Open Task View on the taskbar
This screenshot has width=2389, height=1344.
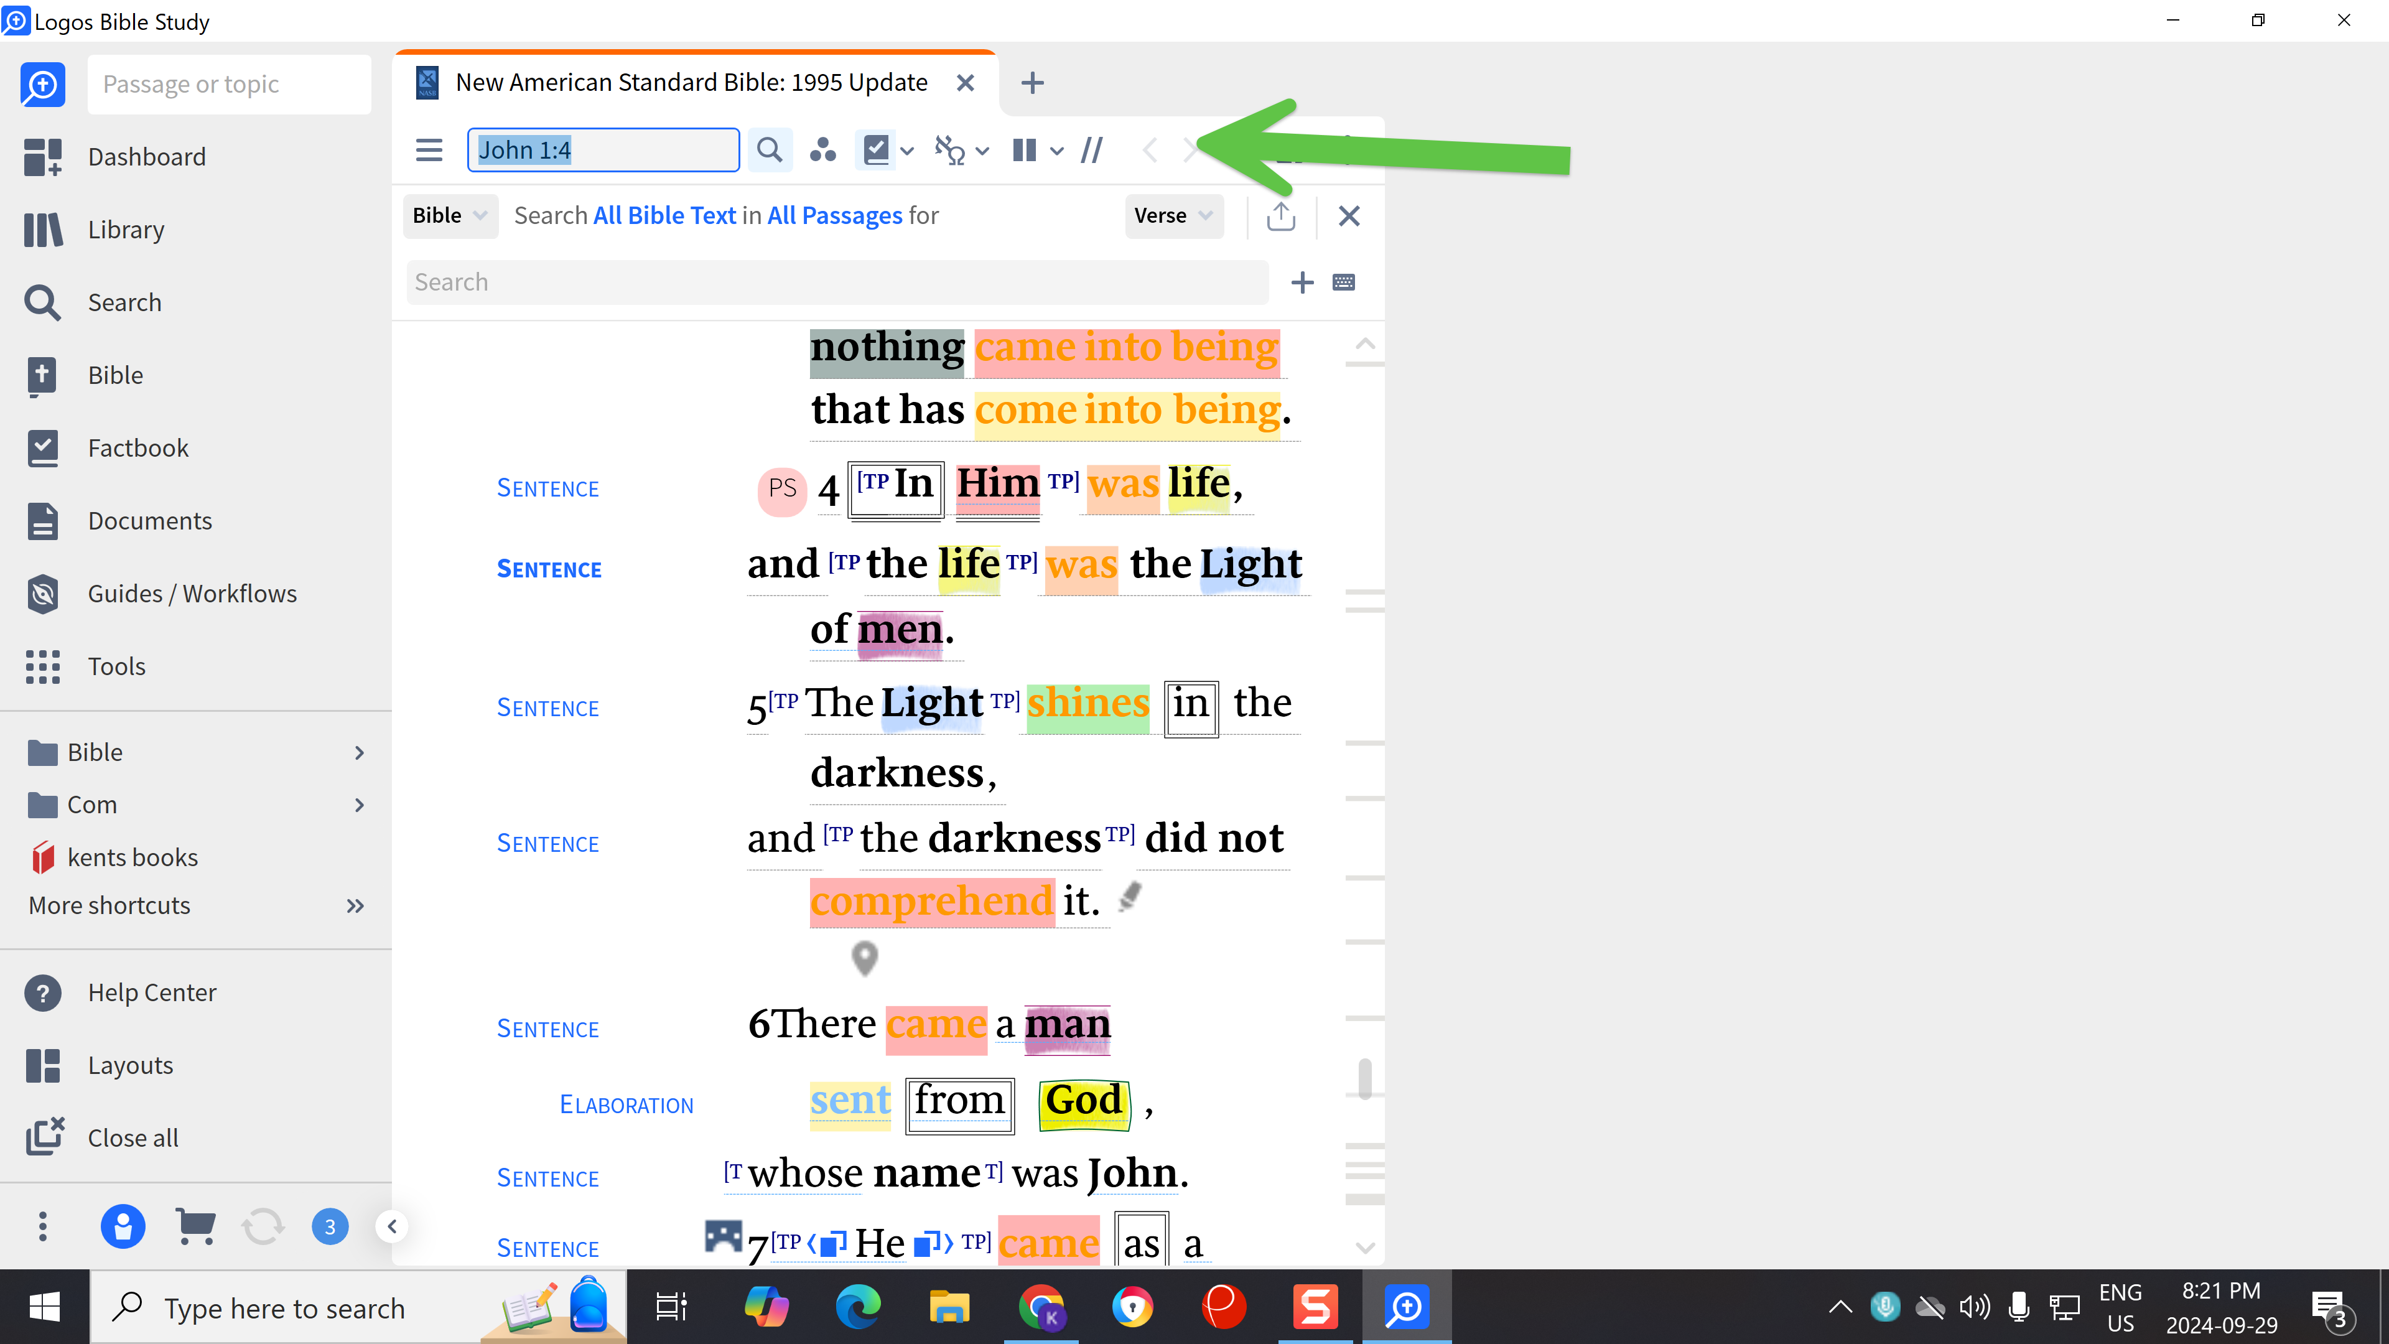pyautogui.click(x=671, y=1307)
